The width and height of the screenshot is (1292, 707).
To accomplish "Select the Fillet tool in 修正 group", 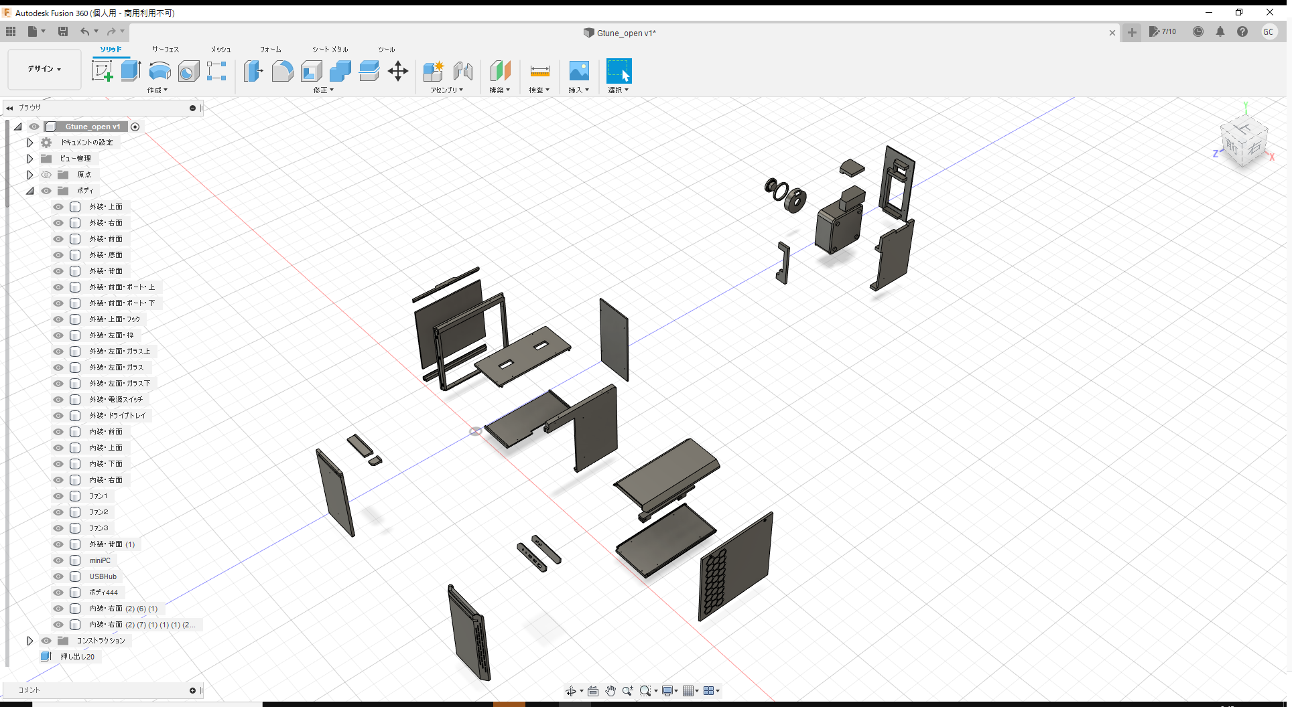I will click(282, 70).
